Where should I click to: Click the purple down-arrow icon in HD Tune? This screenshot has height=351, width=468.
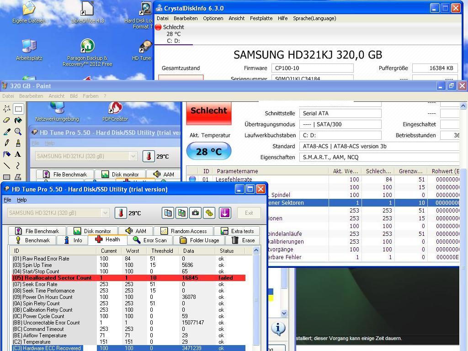(225, 213)
